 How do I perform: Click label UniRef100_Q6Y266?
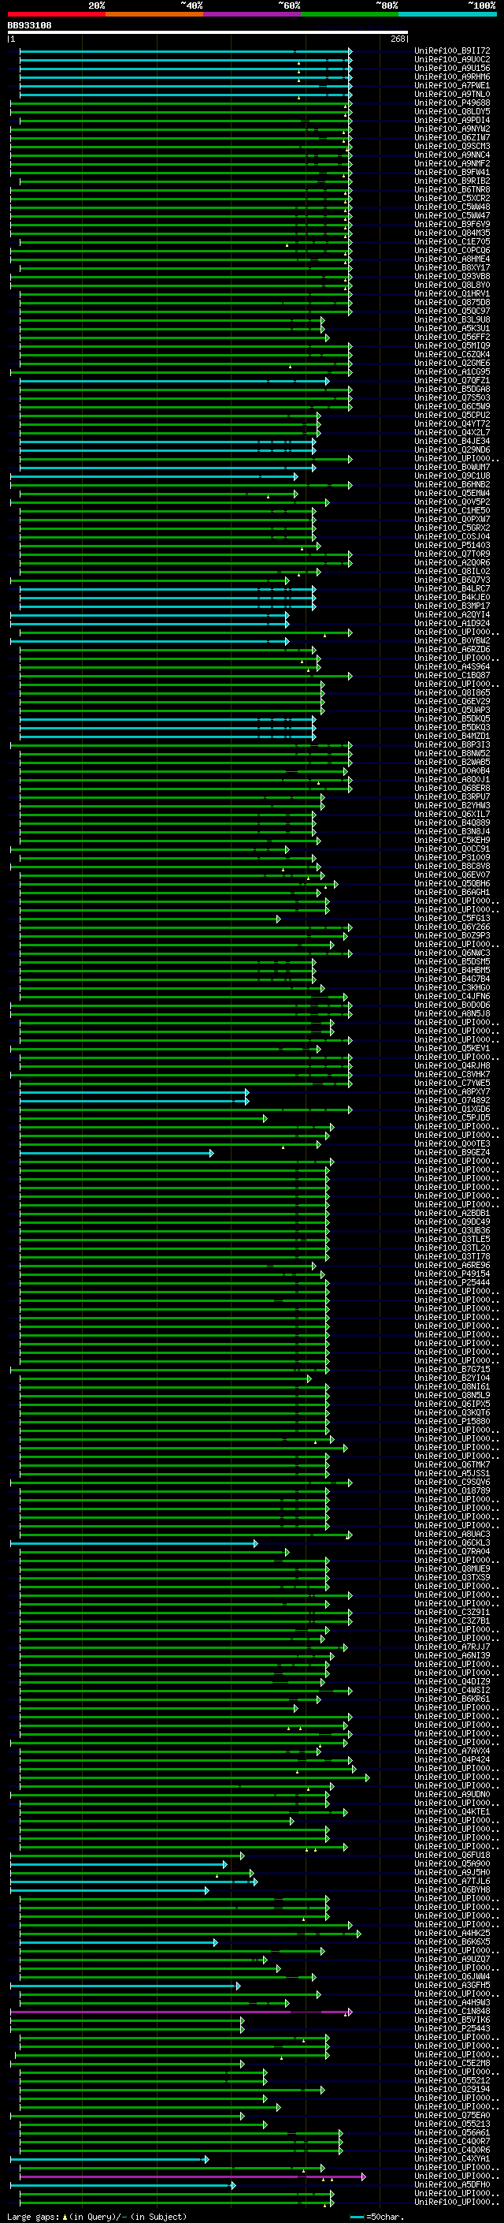452,927
